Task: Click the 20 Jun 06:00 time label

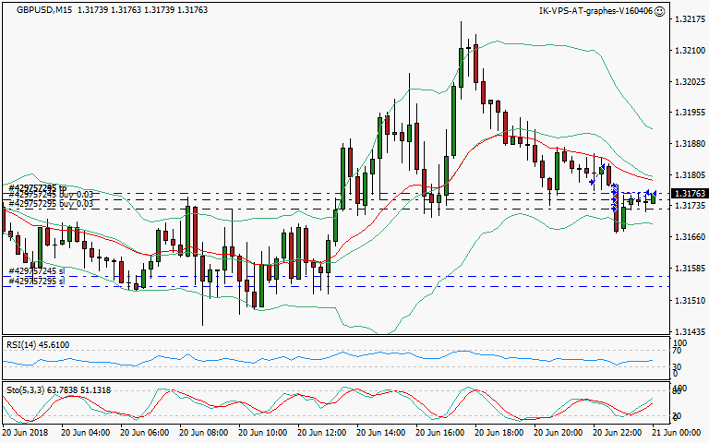Action: pos(144,433)
